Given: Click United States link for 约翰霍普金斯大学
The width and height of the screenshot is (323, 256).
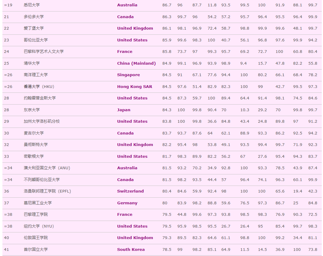Looking at the screenshot, I should point(132,98).
